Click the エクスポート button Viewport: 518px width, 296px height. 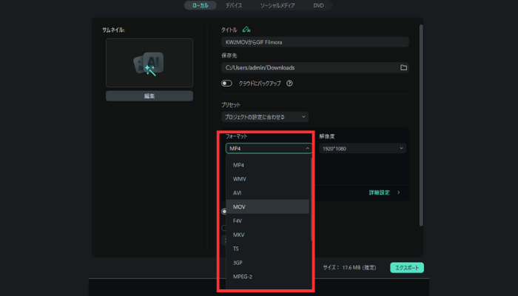[x=407, y=268]
